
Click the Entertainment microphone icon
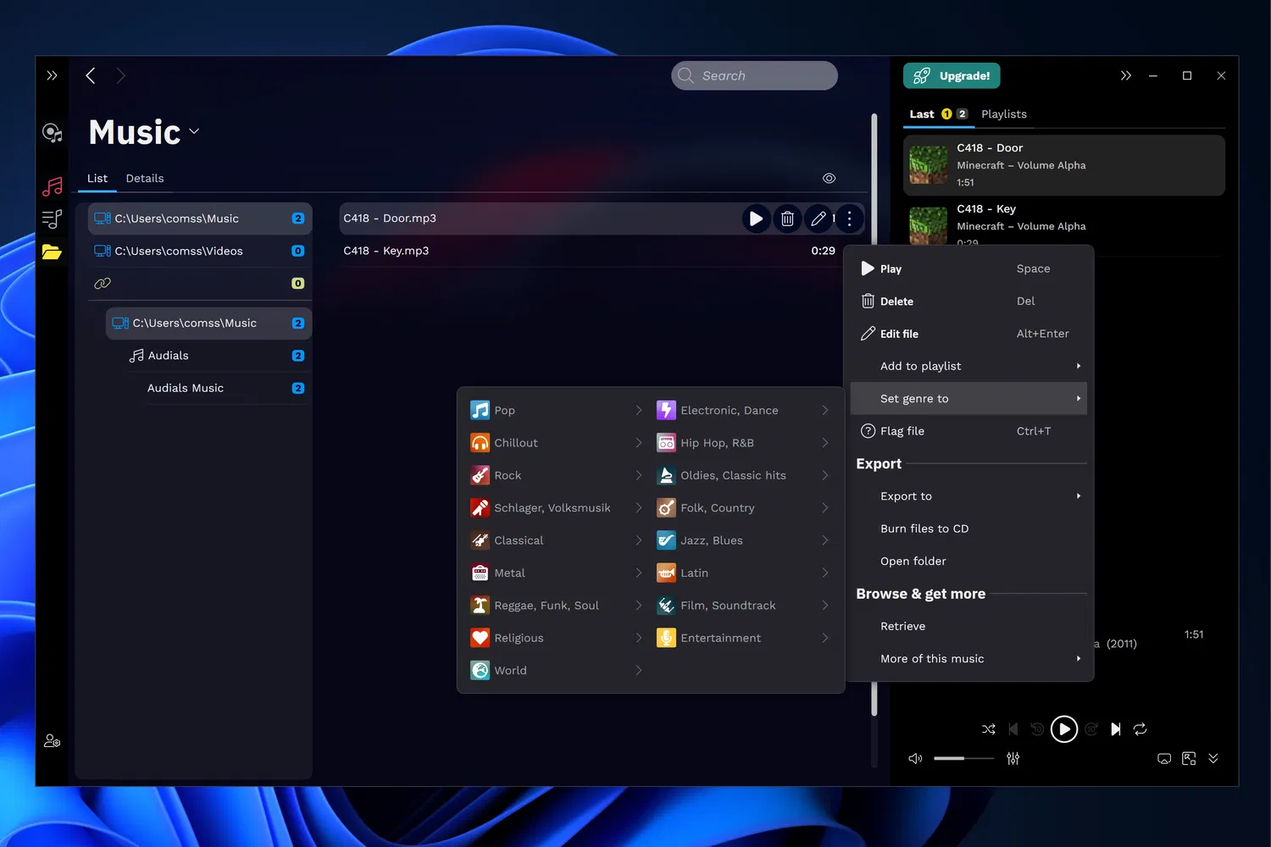click(x=666, y=638)
